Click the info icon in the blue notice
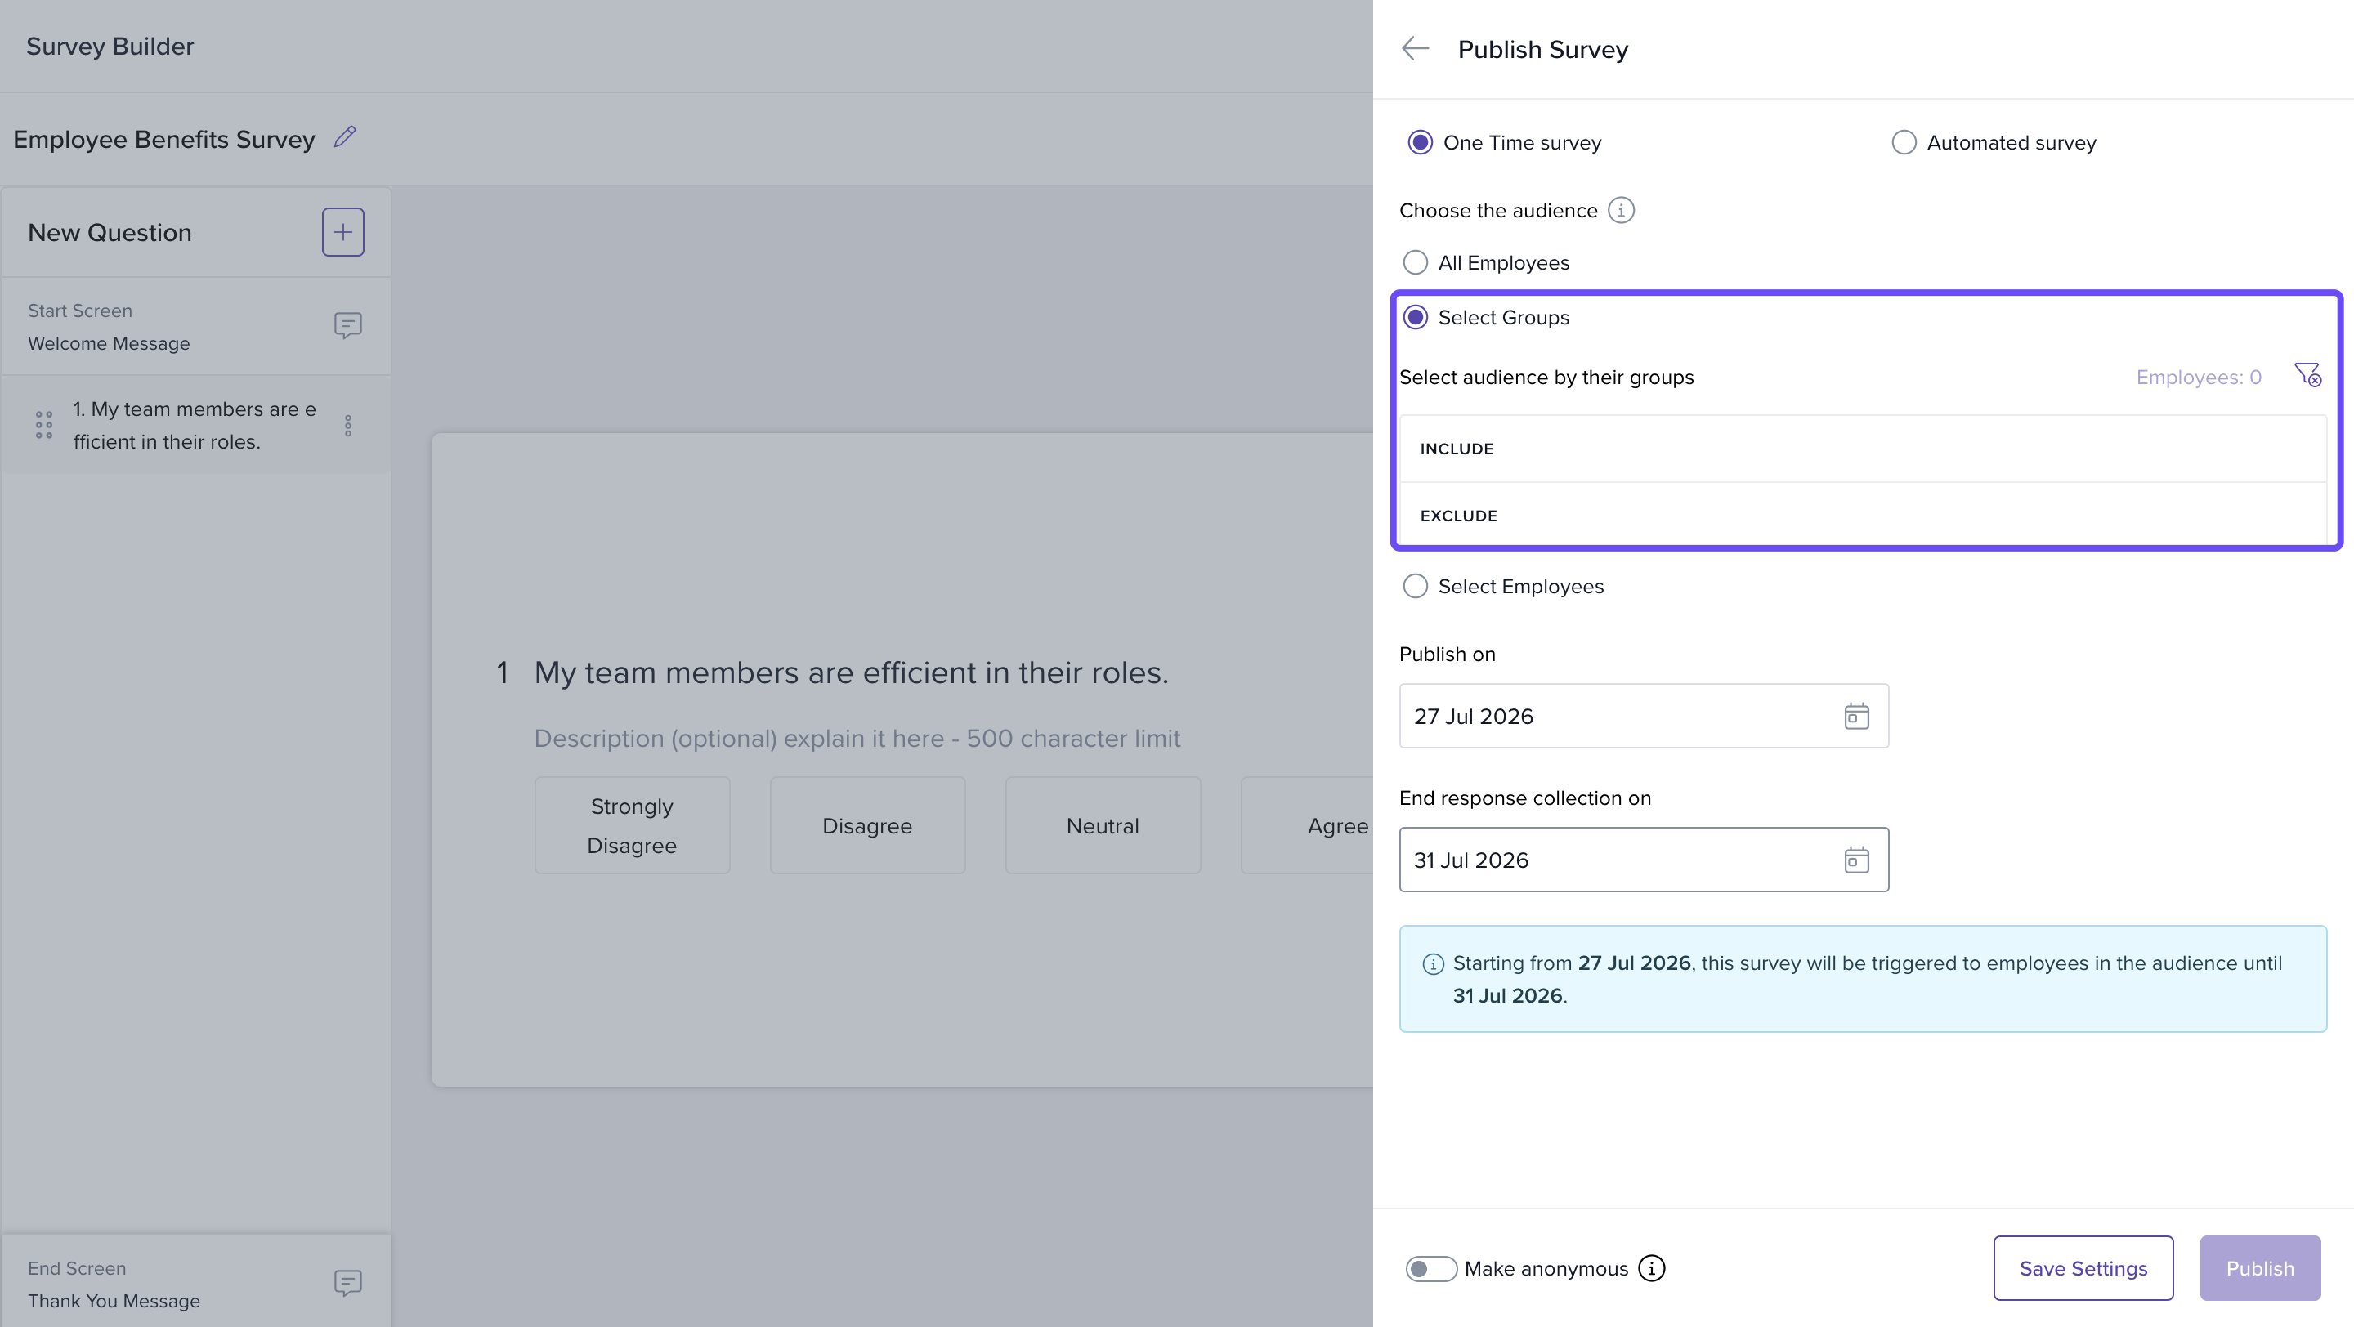 [x=1433, y=963]
